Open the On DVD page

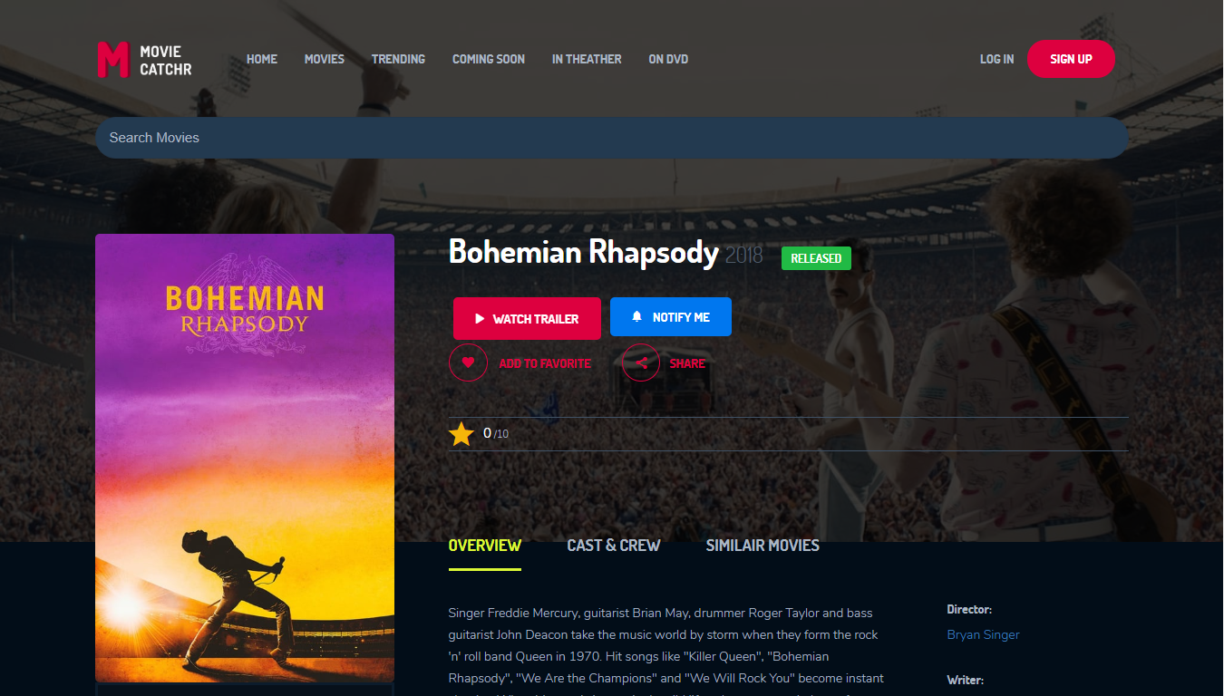coord(668,59)
